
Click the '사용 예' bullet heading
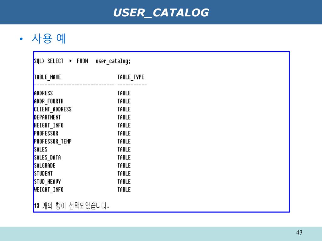click(49, 38)
